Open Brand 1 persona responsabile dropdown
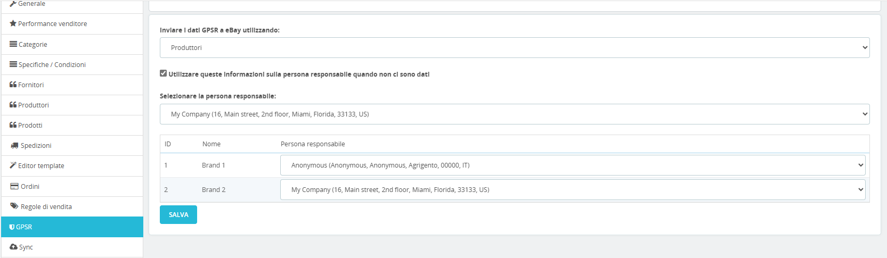The width and height of the screenshot is (887, 258). click(573, 165)
